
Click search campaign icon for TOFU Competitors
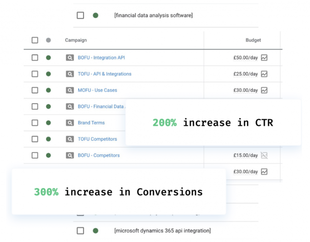(x=70, y=139)
